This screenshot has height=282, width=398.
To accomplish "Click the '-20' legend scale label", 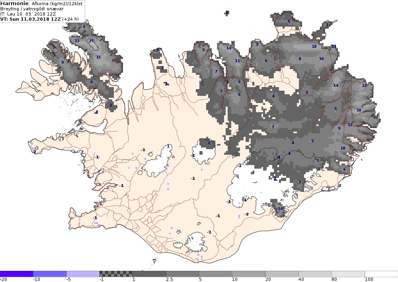I will click(x=4, y=280).
